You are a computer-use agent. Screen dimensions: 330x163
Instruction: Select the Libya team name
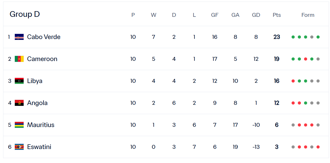[35, 81]
